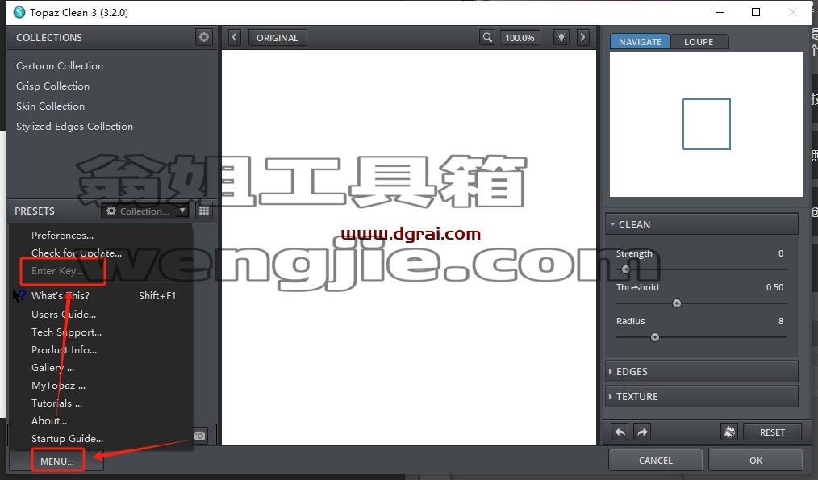Select Preferences... menu item
Screen dimensions: 818x480
[63, 236]
